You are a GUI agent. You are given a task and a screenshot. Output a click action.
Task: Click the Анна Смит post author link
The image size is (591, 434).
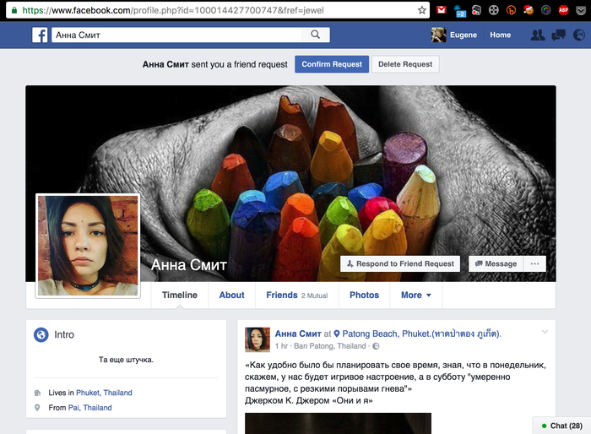[x=298, y=334]
